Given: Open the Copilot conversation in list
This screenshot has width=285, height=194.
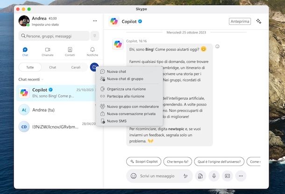Looking at the screenshot, I should click(57, 93).
